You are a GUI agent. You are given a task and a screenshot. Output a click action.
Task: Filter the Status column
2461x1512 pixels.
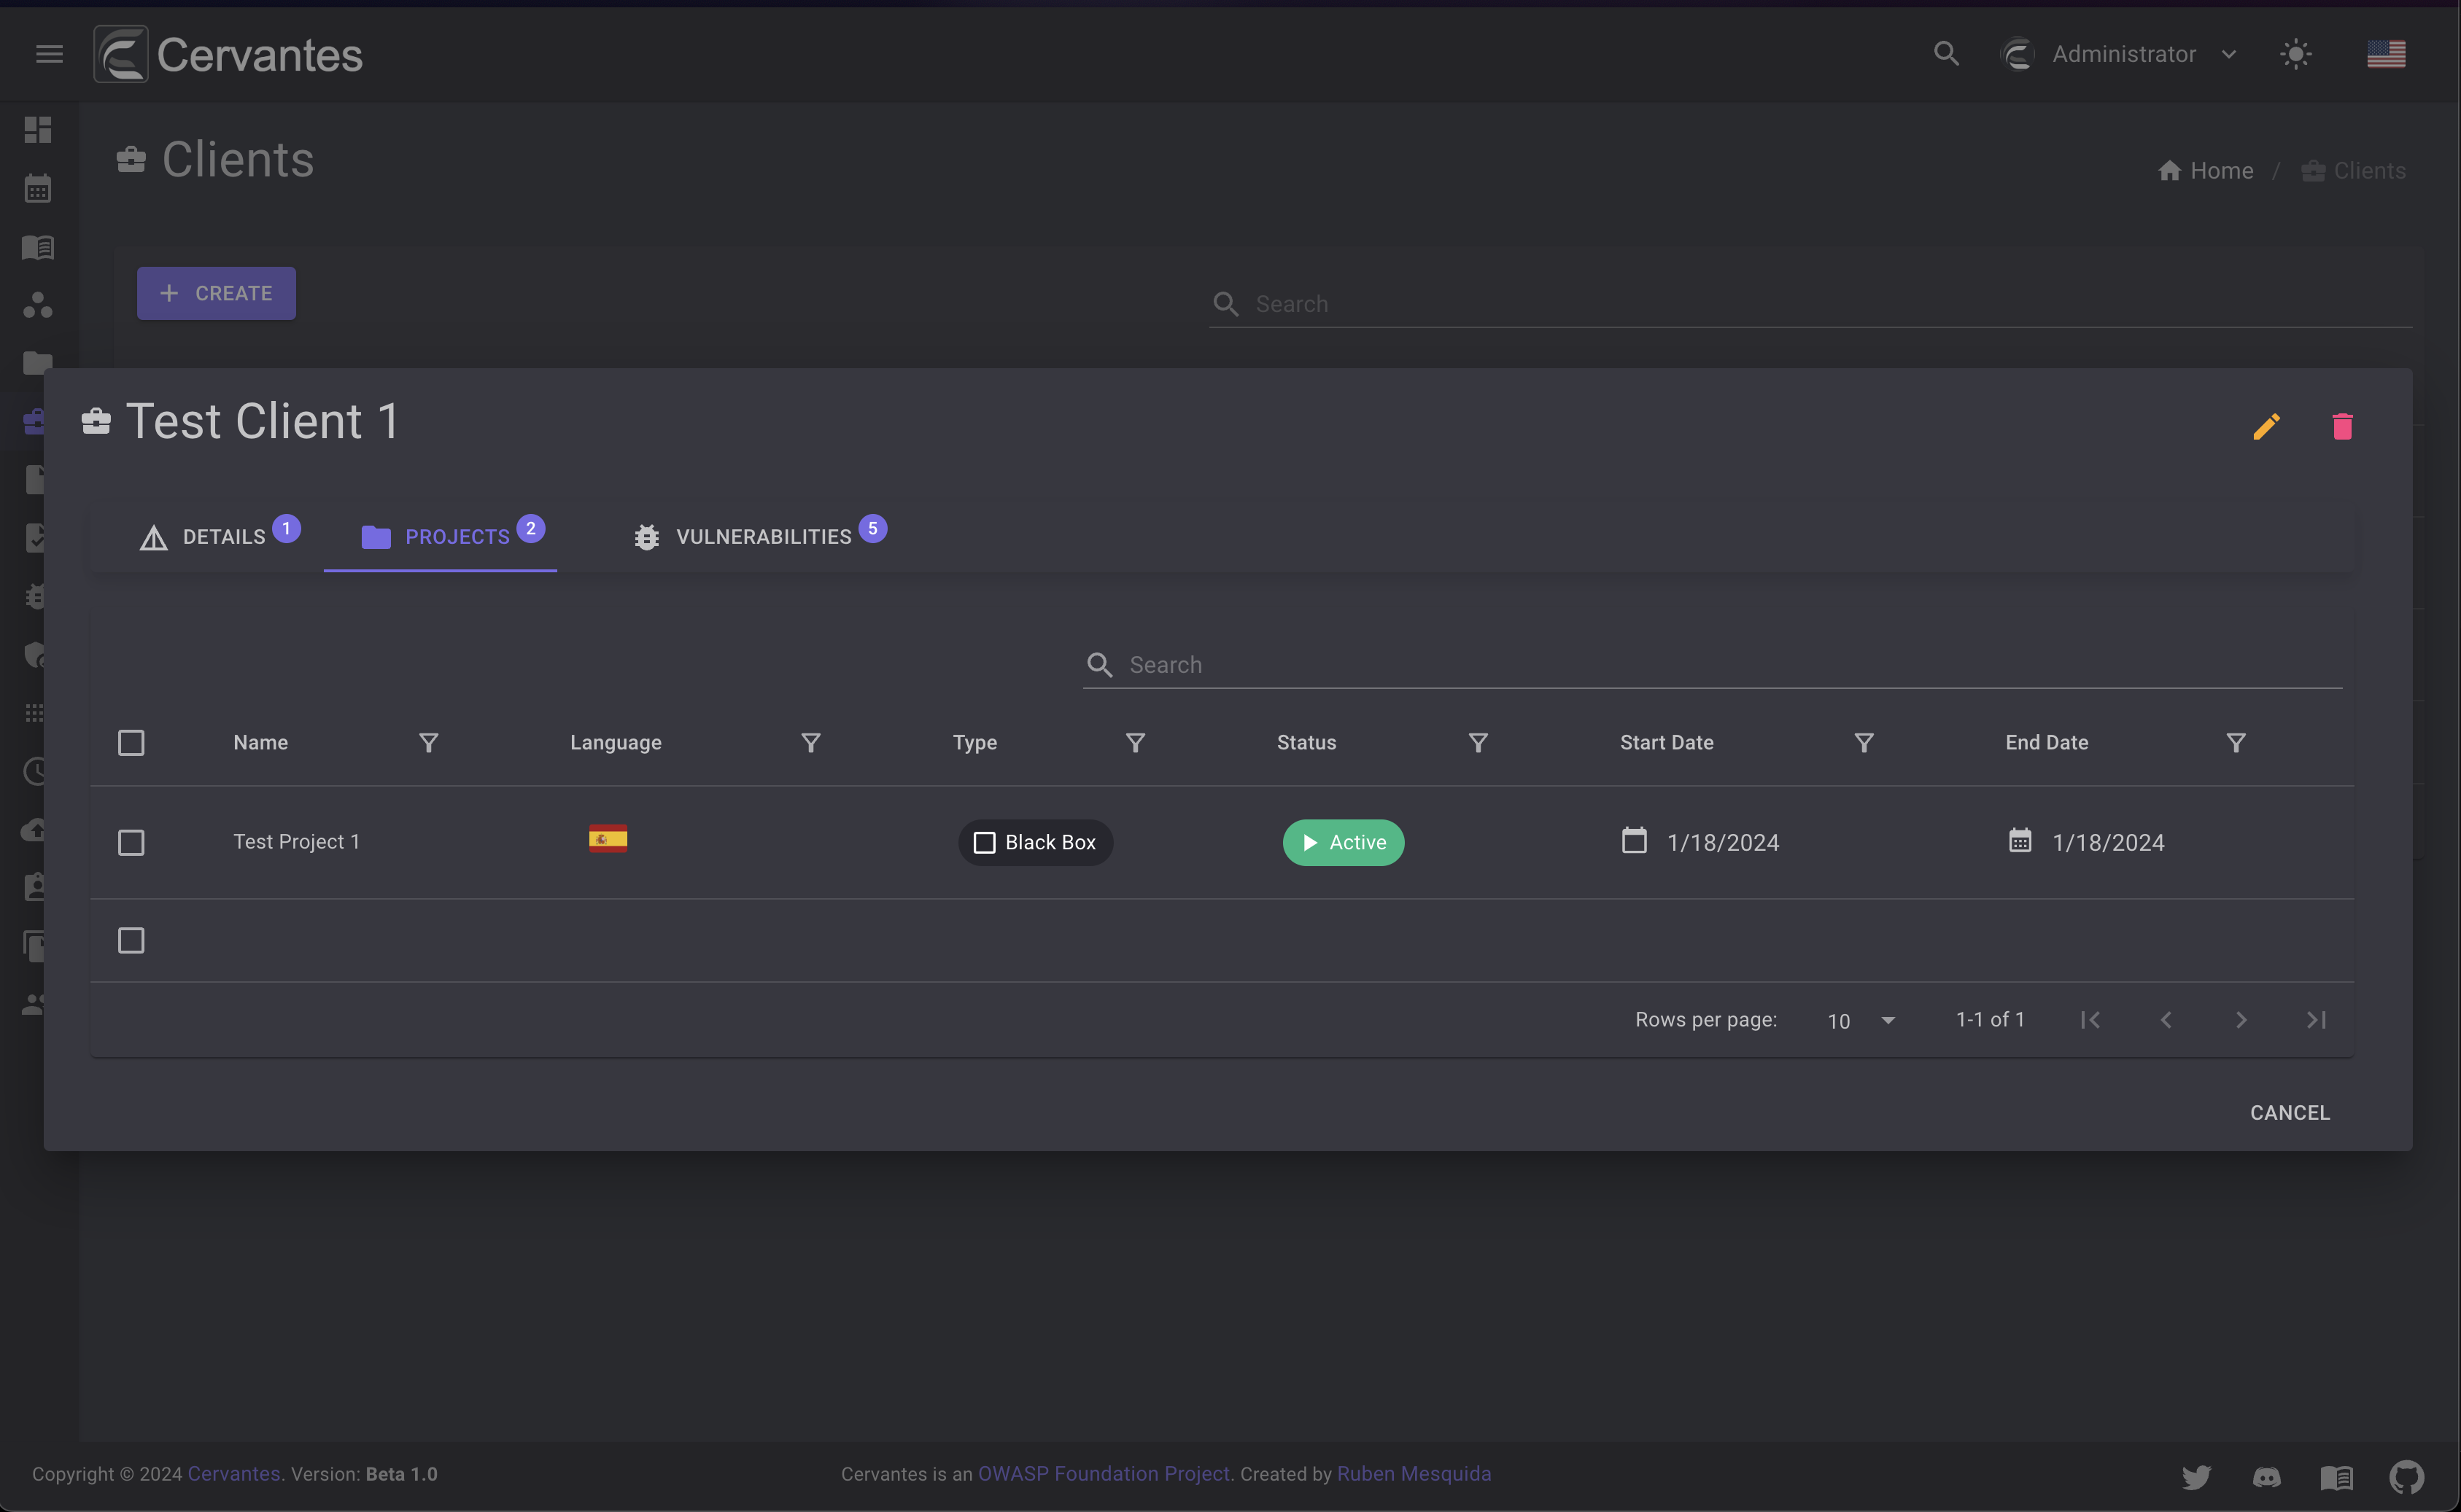point(1478,743)
